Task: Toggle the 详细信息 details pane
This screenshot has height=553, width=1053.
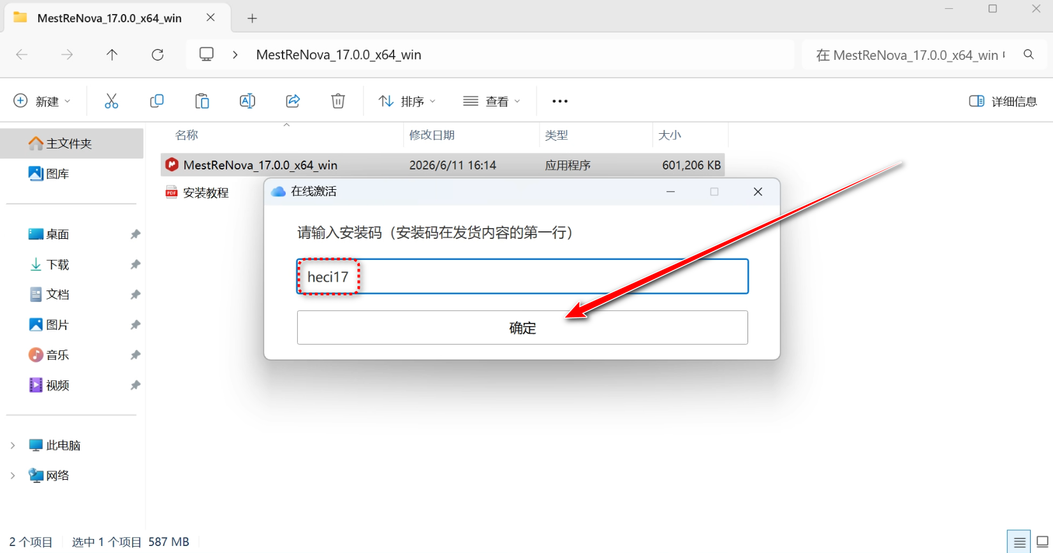Action: [x=1003, y=101]
